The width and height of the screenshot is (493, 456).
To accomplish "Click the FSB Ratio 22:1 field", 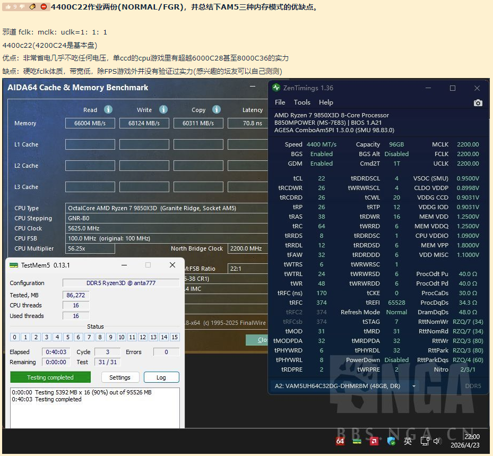I will coord(248,269).
